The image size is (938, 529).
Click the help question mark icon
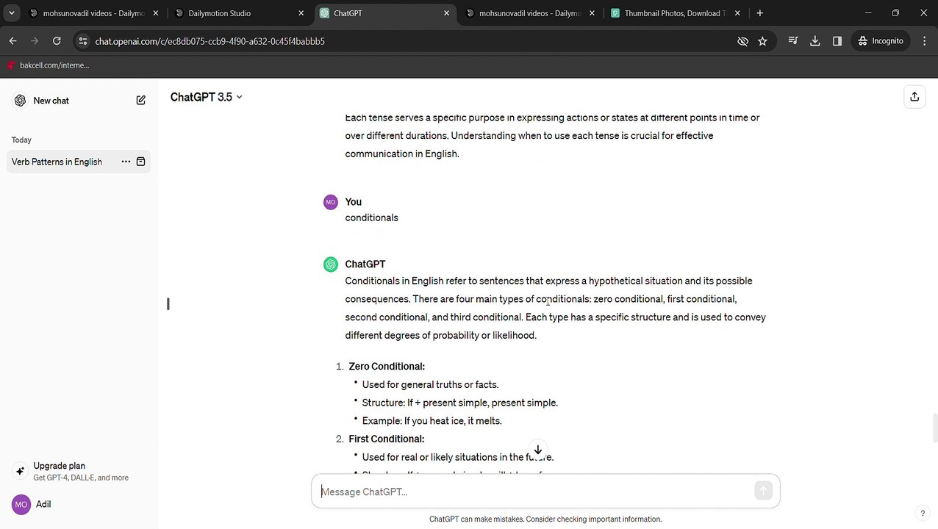923,514
